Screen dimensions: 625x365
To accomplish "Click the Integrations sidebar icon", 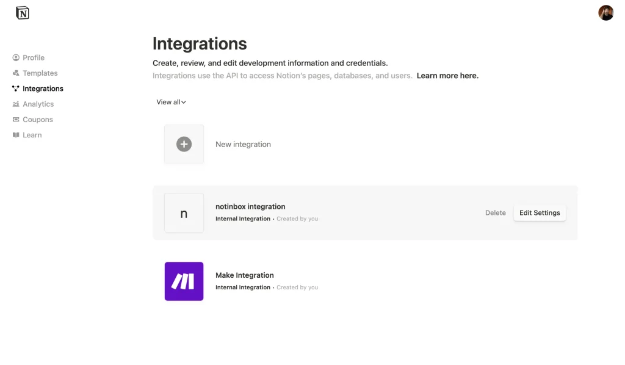I will [x=16, y=89].
